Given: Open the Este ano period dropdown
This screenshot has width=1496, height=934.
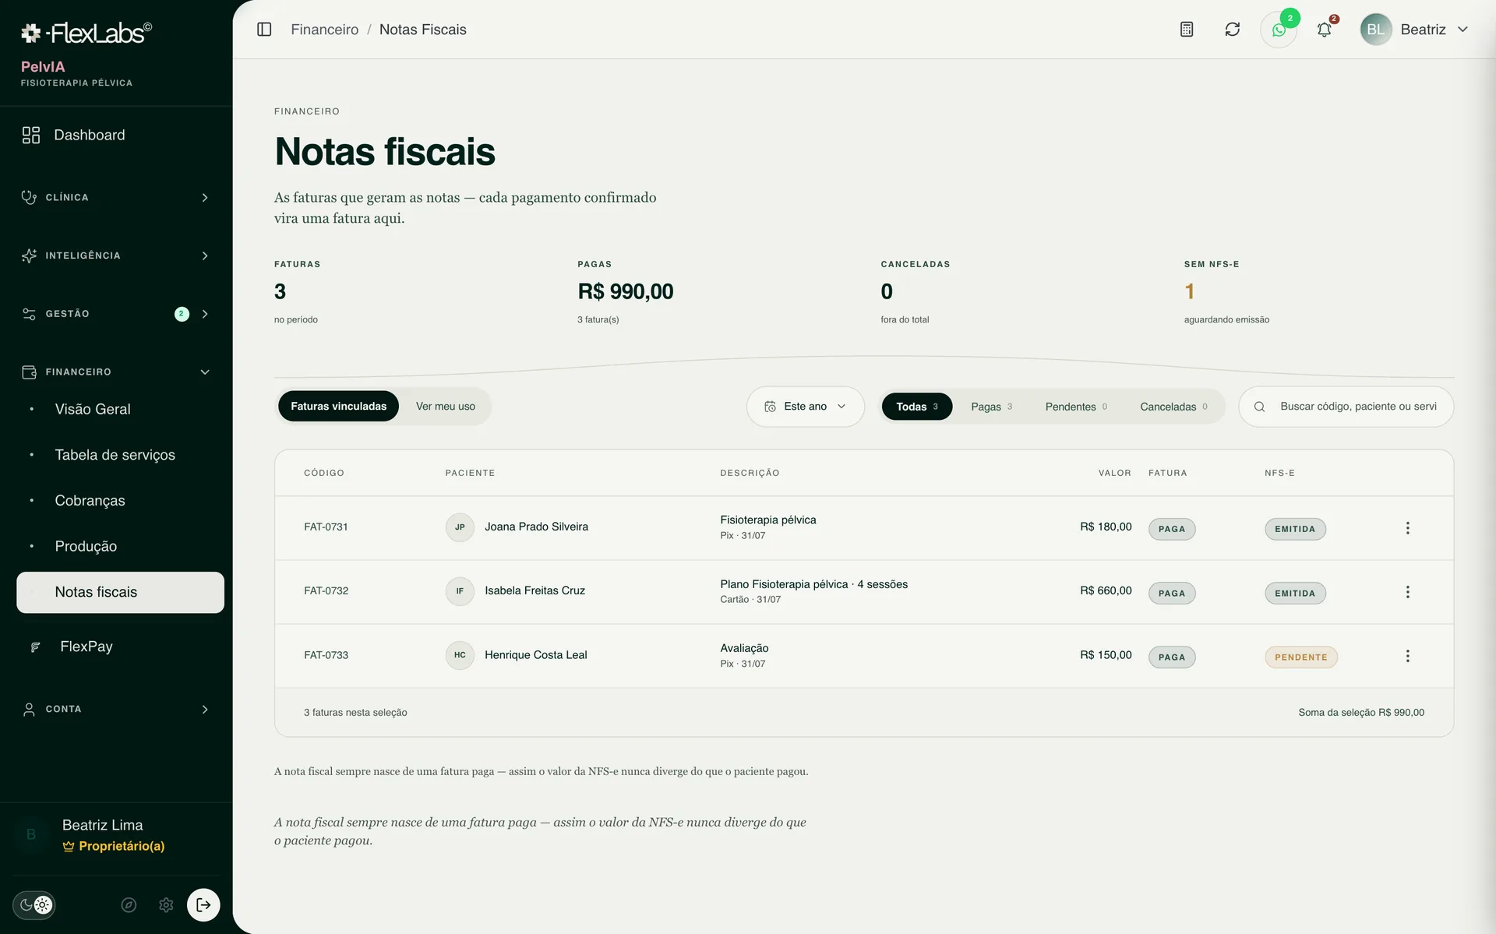Looking at the screenshot, I should point(805,407).
